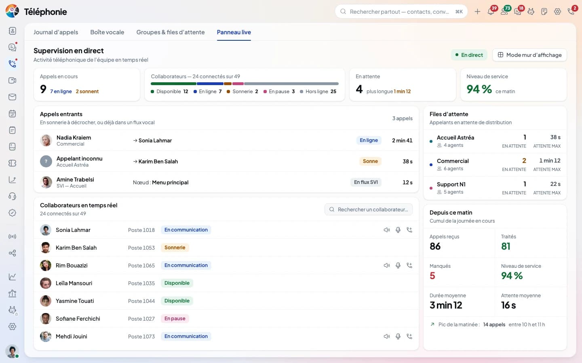
Task: Select collaborator Sofiane Ferchichi
Action: pos(226,319)
